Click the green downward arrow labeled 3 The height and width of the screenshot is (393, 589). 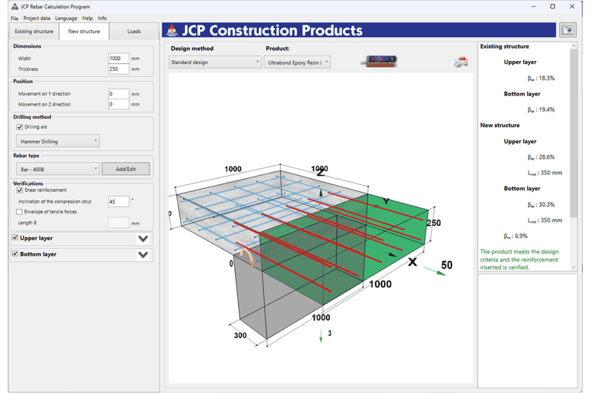pyautogui.click(x=321, y=335)
